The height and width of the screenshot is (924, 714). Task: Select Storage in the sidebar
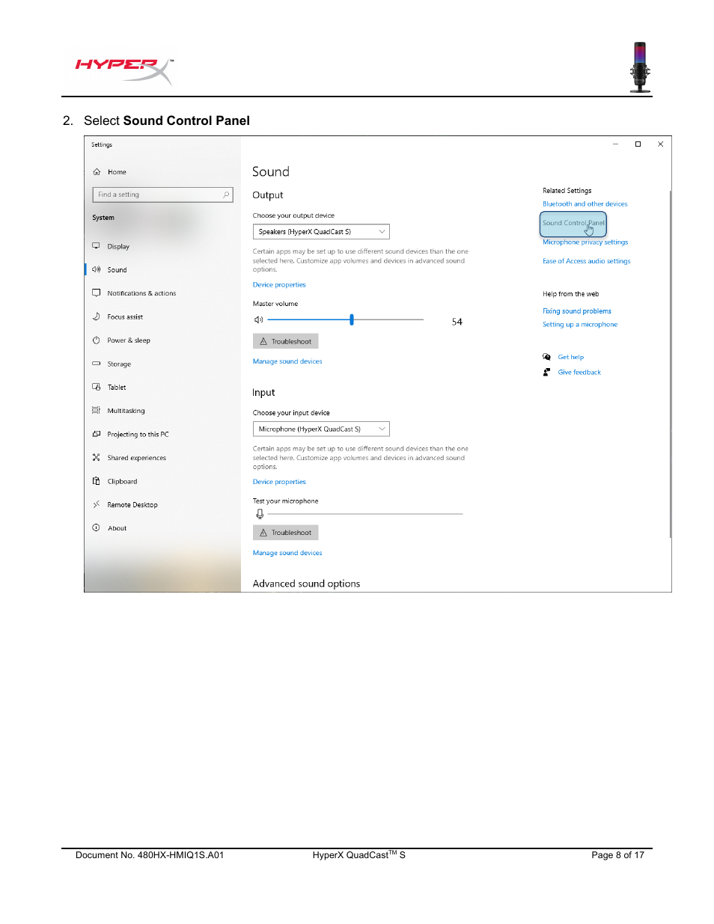119,364
